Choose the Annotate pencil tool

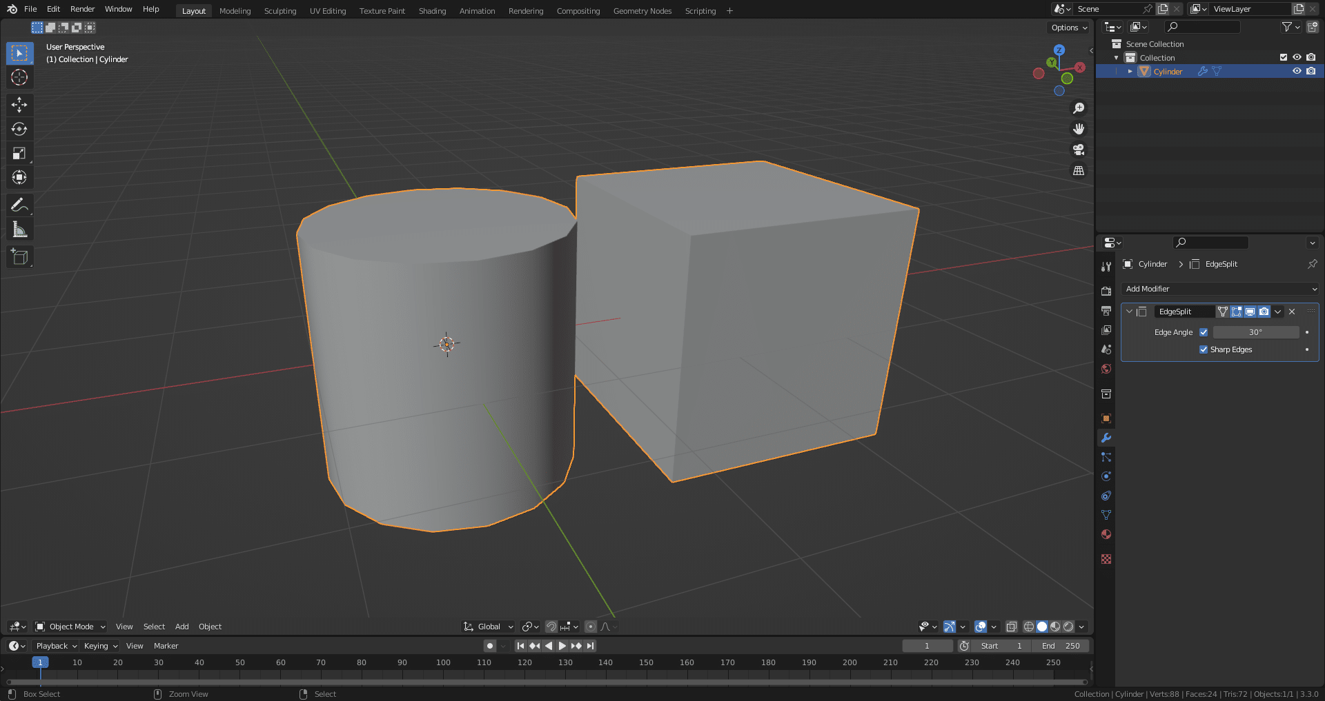click(x=19, y=205)
